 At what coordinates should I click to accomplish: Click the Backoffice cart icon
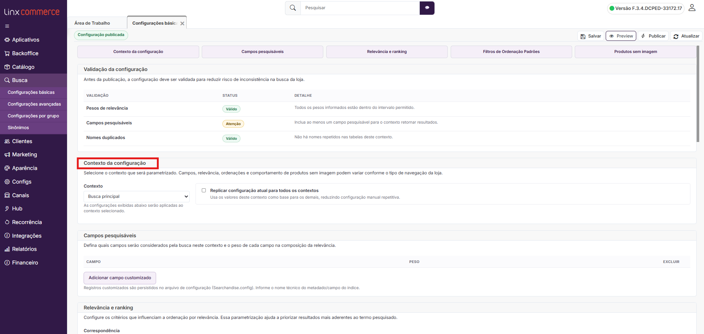(x=7, y=53)
